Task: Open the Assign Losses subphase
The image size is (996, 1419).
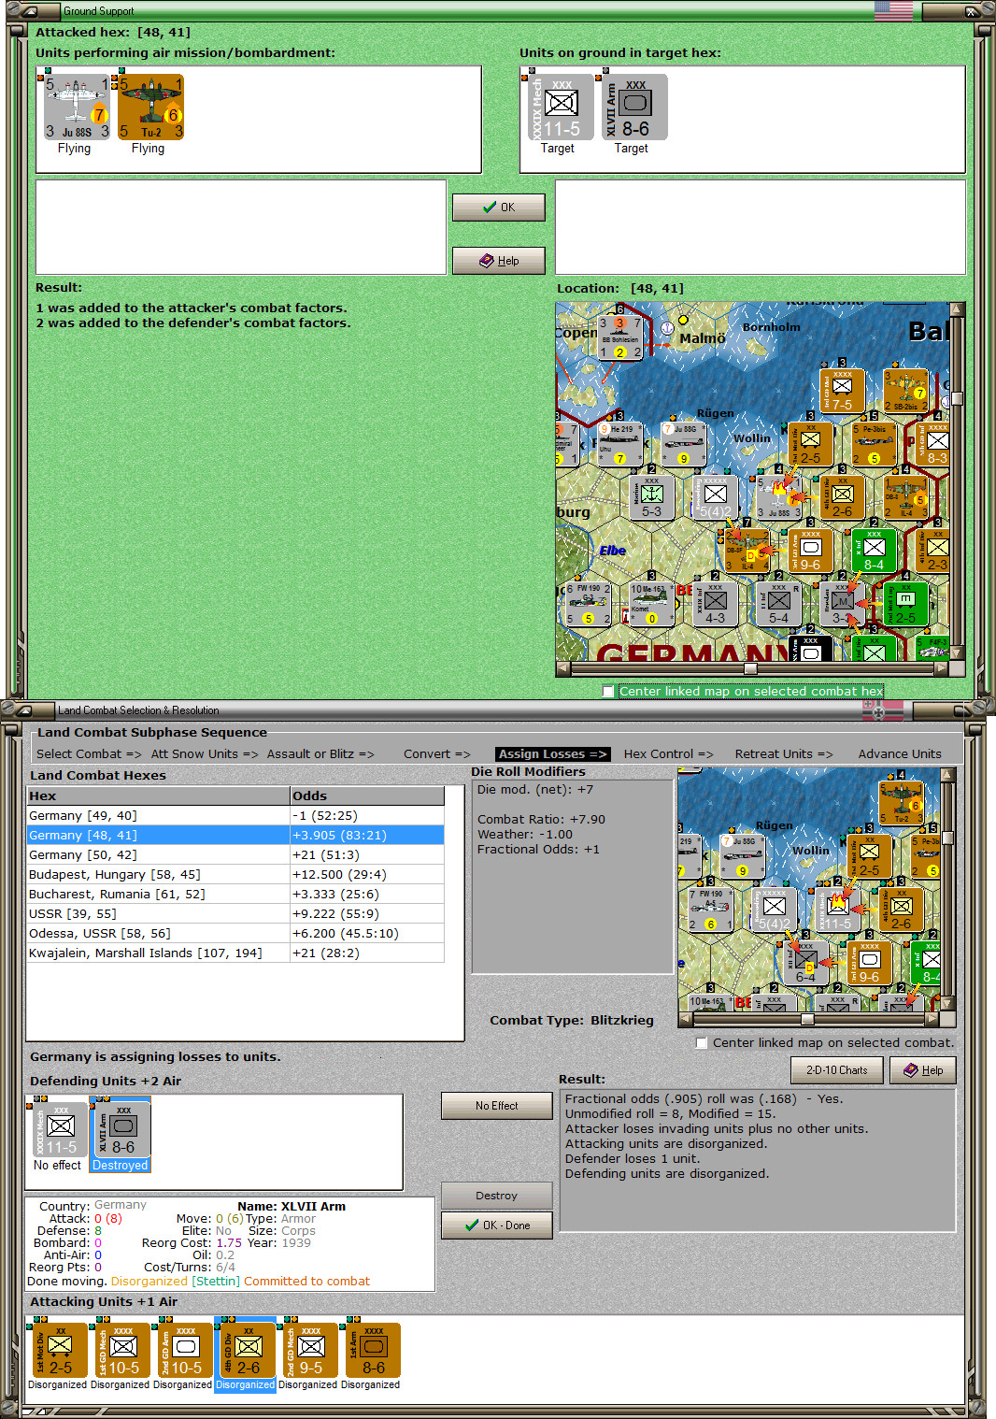Action: pos(553,754)
